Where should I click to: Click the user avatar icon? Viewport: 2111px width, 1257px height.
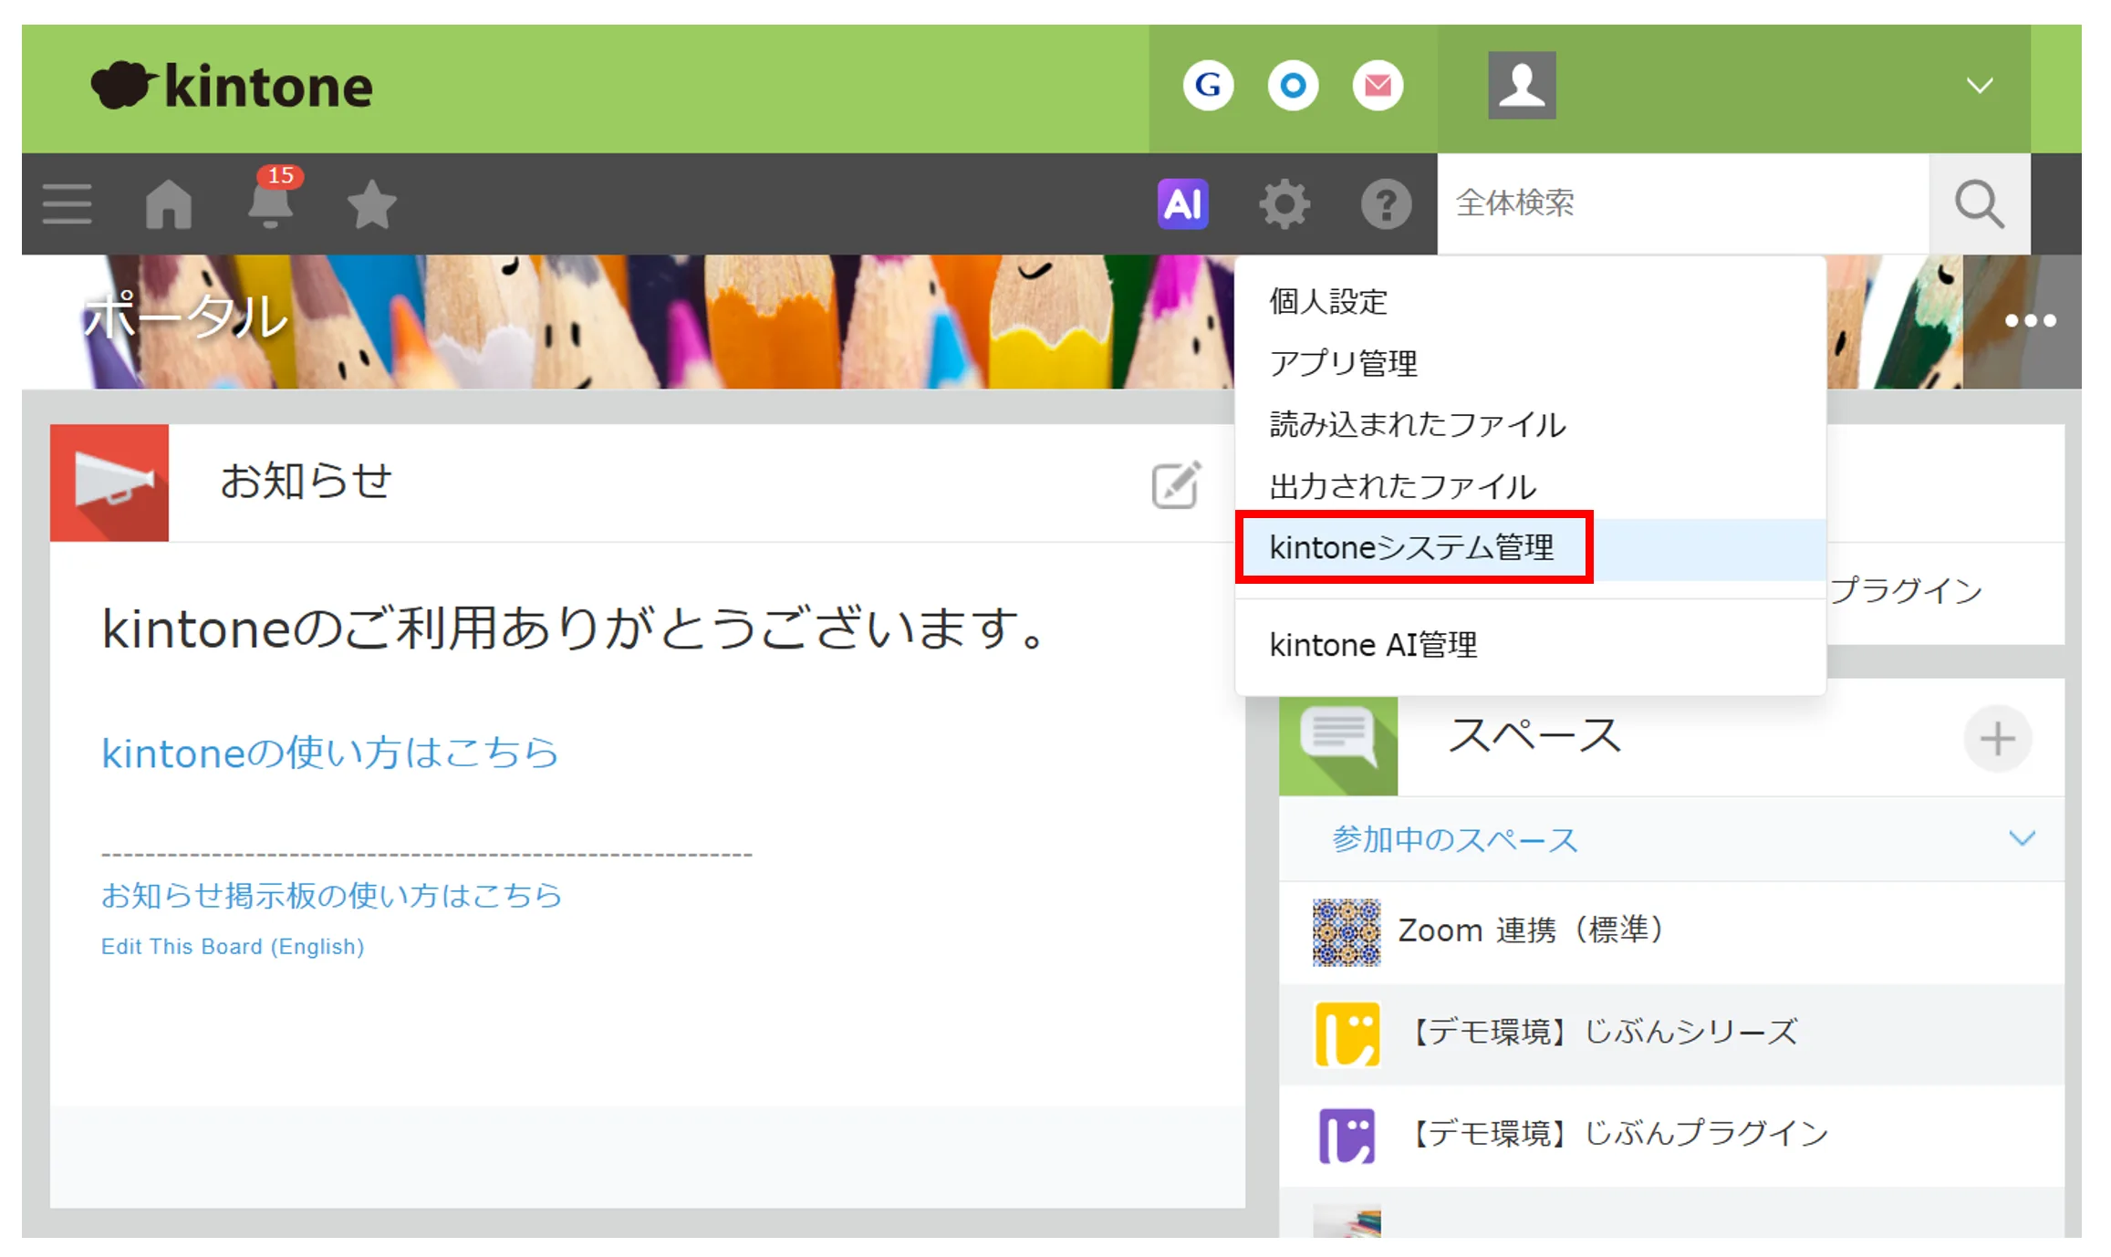pyautogui.click(x=1522, y=85)
